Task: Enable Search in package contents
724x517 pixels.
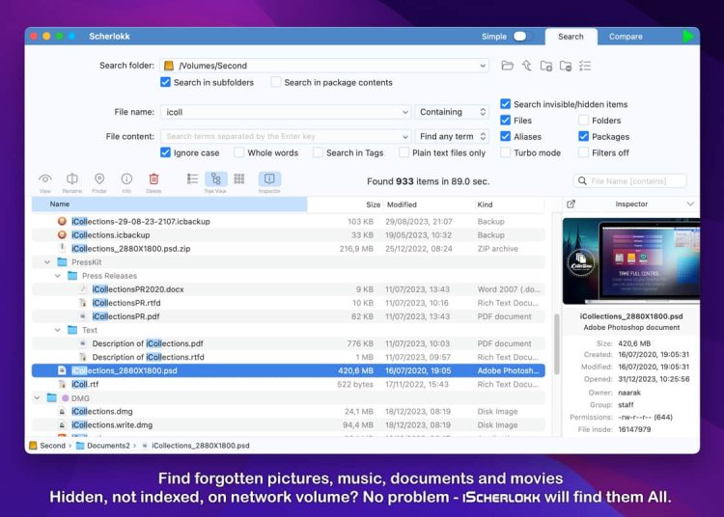Action: [276, 83]
